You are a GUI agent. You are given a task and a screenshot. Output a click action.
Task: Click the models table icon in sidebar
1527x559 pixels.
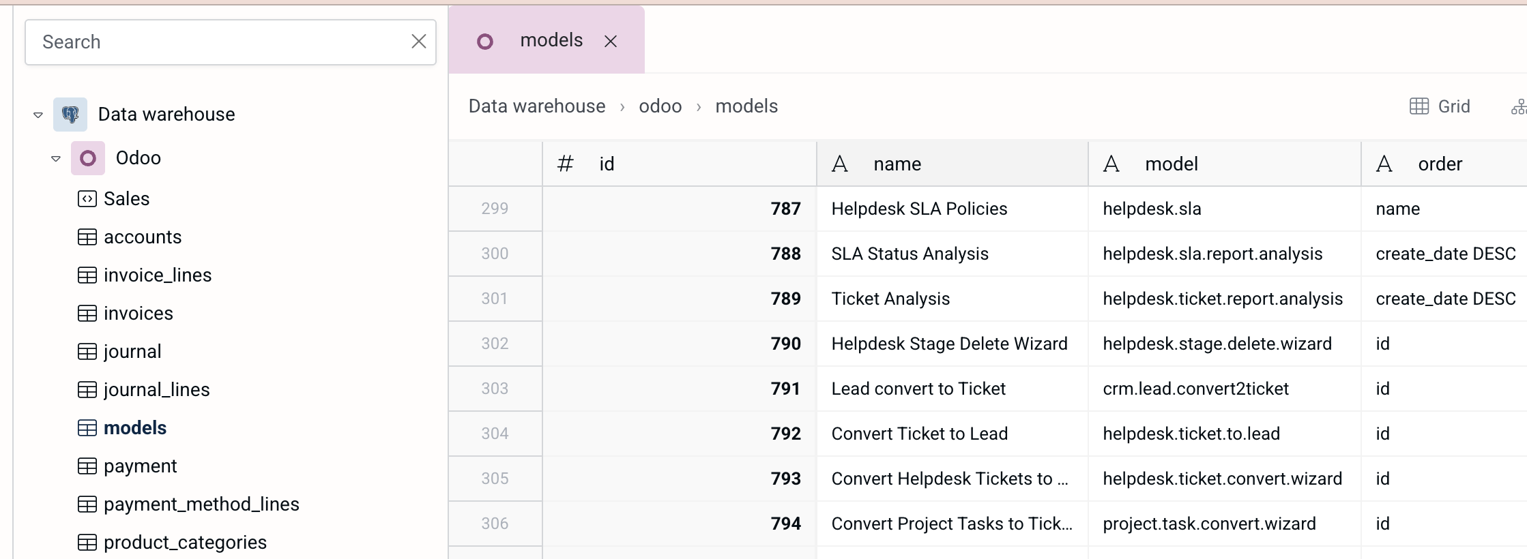click(87, 428)
